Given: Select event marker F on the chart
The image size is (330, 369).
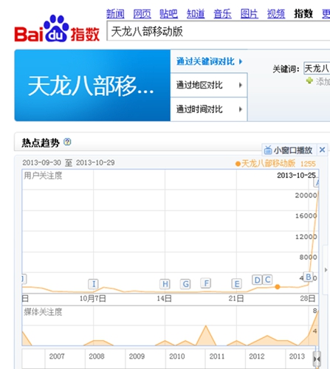Looking at the screenshot, I should click(206, 283).
